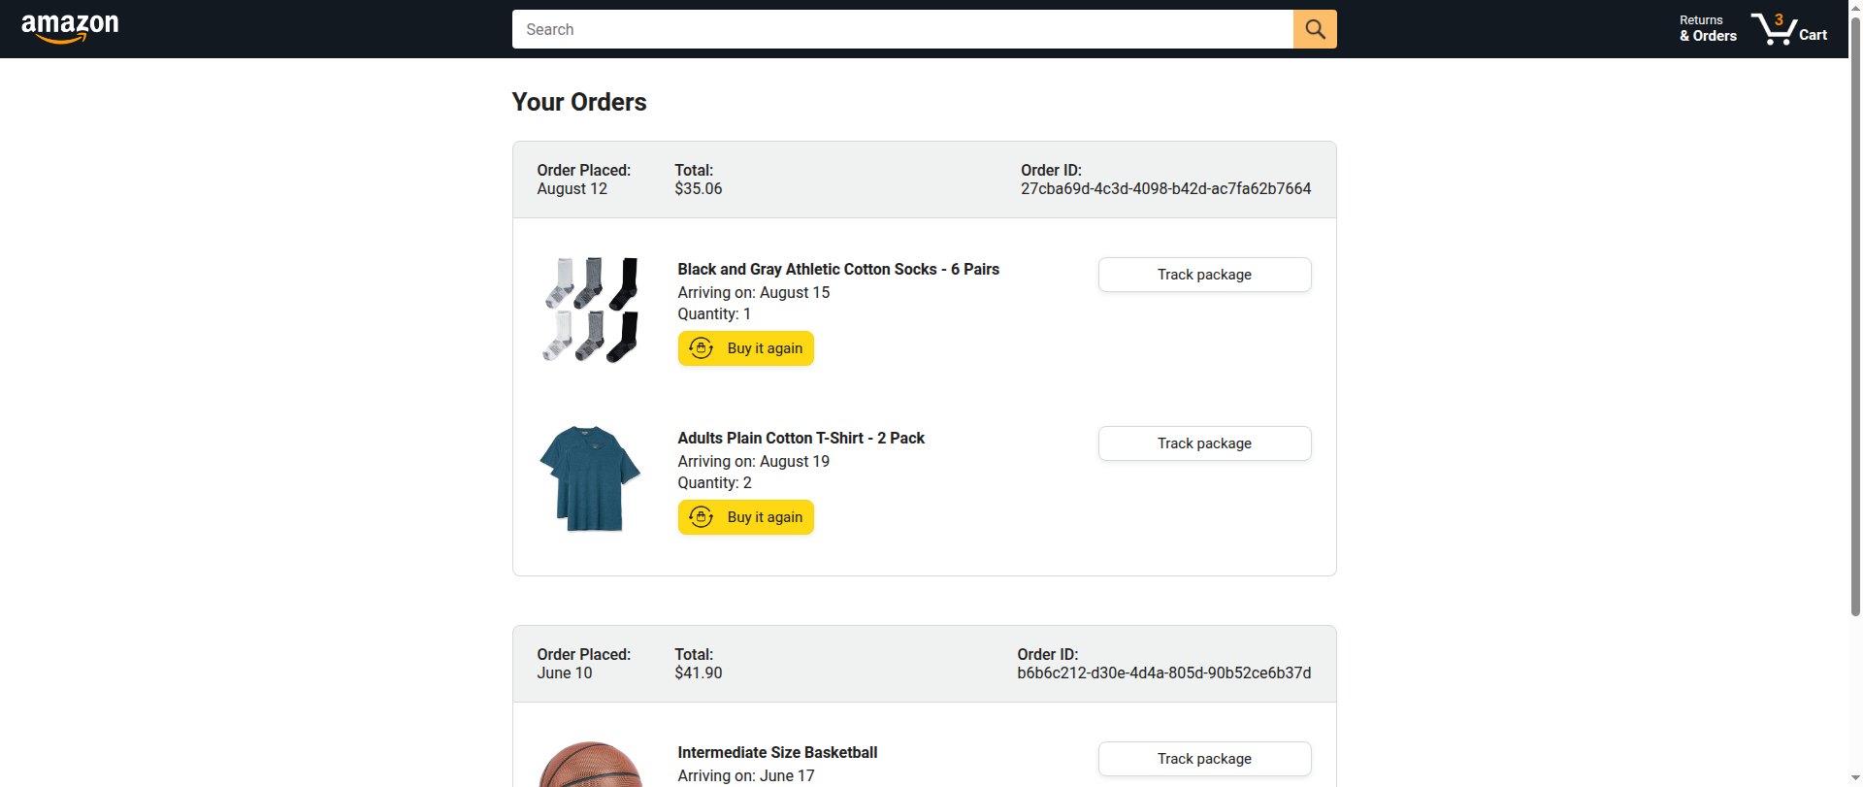Open Black and Gray Athletic Socks title
Screen dimensions: 1863x787
[838, 270]
